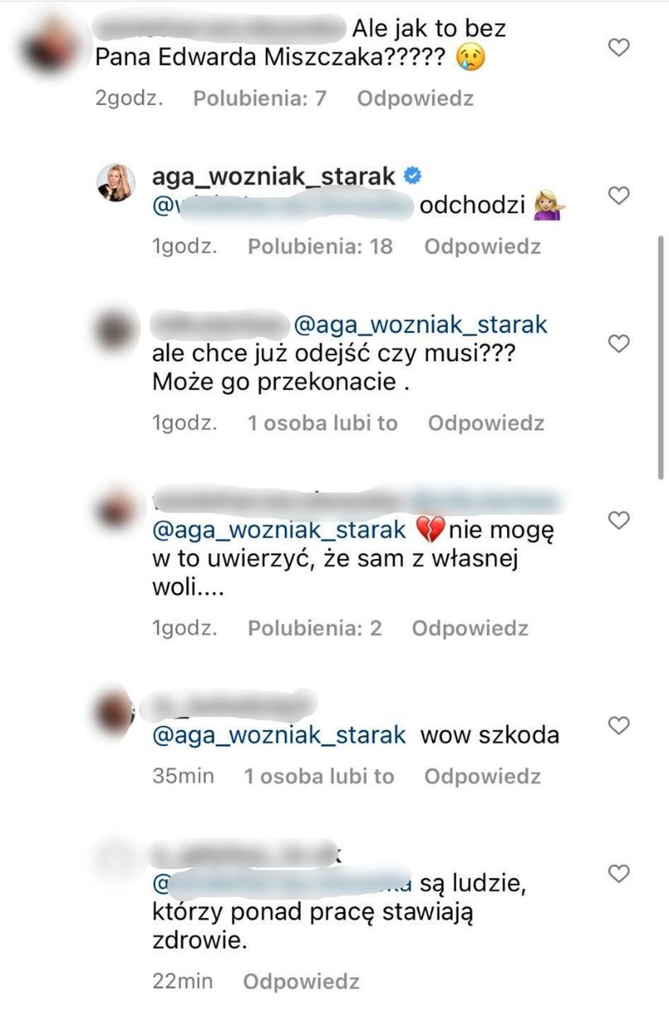Tap heart next to "wow szkoda" comment
The image size is (669, 1012).
click(619, 725)
